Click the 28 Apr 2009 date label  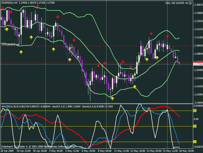tap(7, 151)
